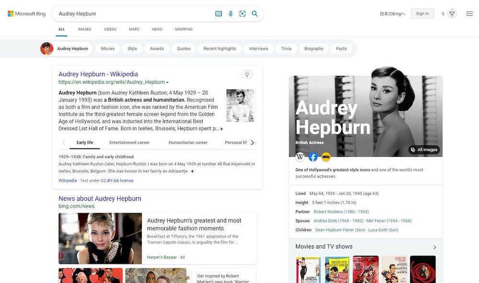Switch to the Images search tab

(84, 29)
